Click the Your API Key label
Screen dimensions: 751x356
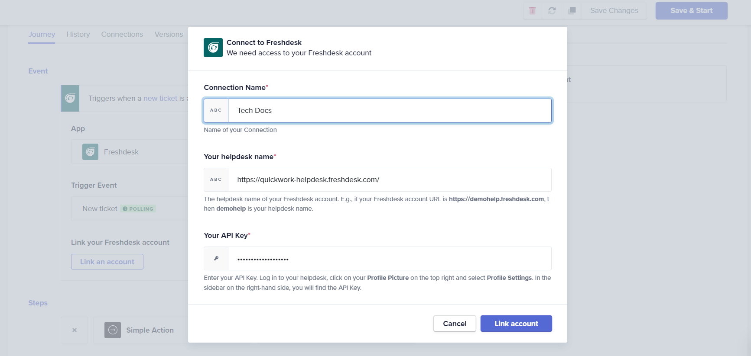click(x=226, y=236)
